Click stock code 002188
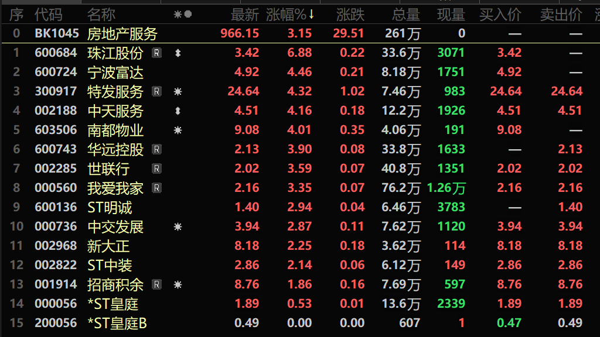The width and height of the screenshot is (600, 337). pos(56,111)
